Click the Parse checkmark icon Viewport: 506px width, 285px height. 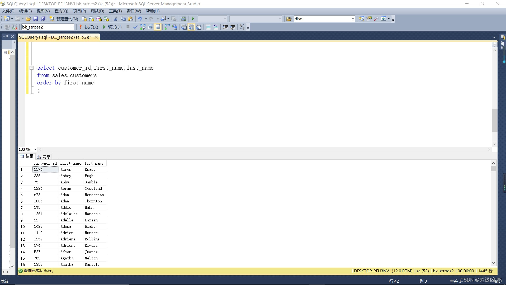[x=135, y=27]
